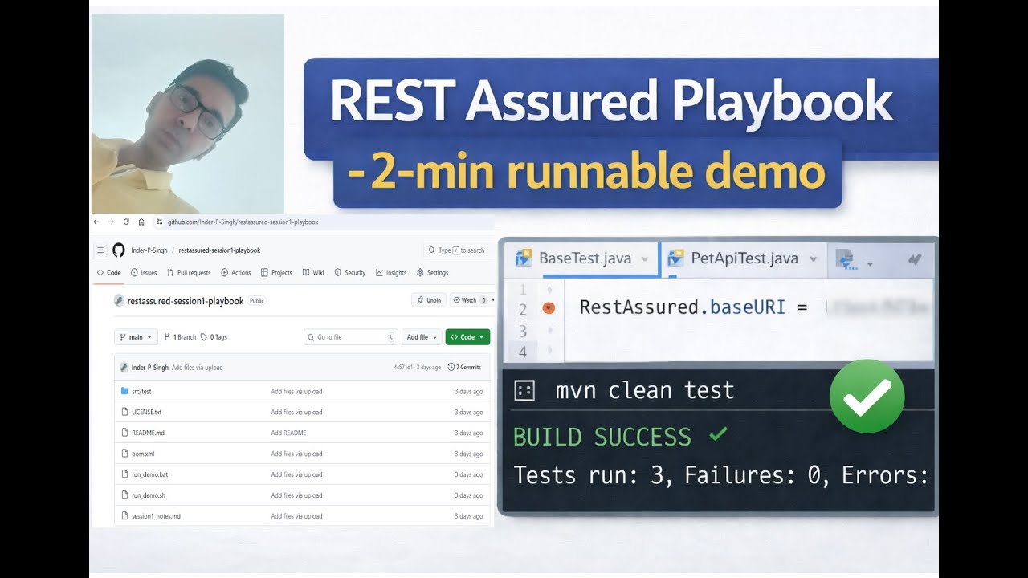Click the browser forward arrow
Image resolution: width=1028 pixels, height=578 pixels.
coord(111,222)
